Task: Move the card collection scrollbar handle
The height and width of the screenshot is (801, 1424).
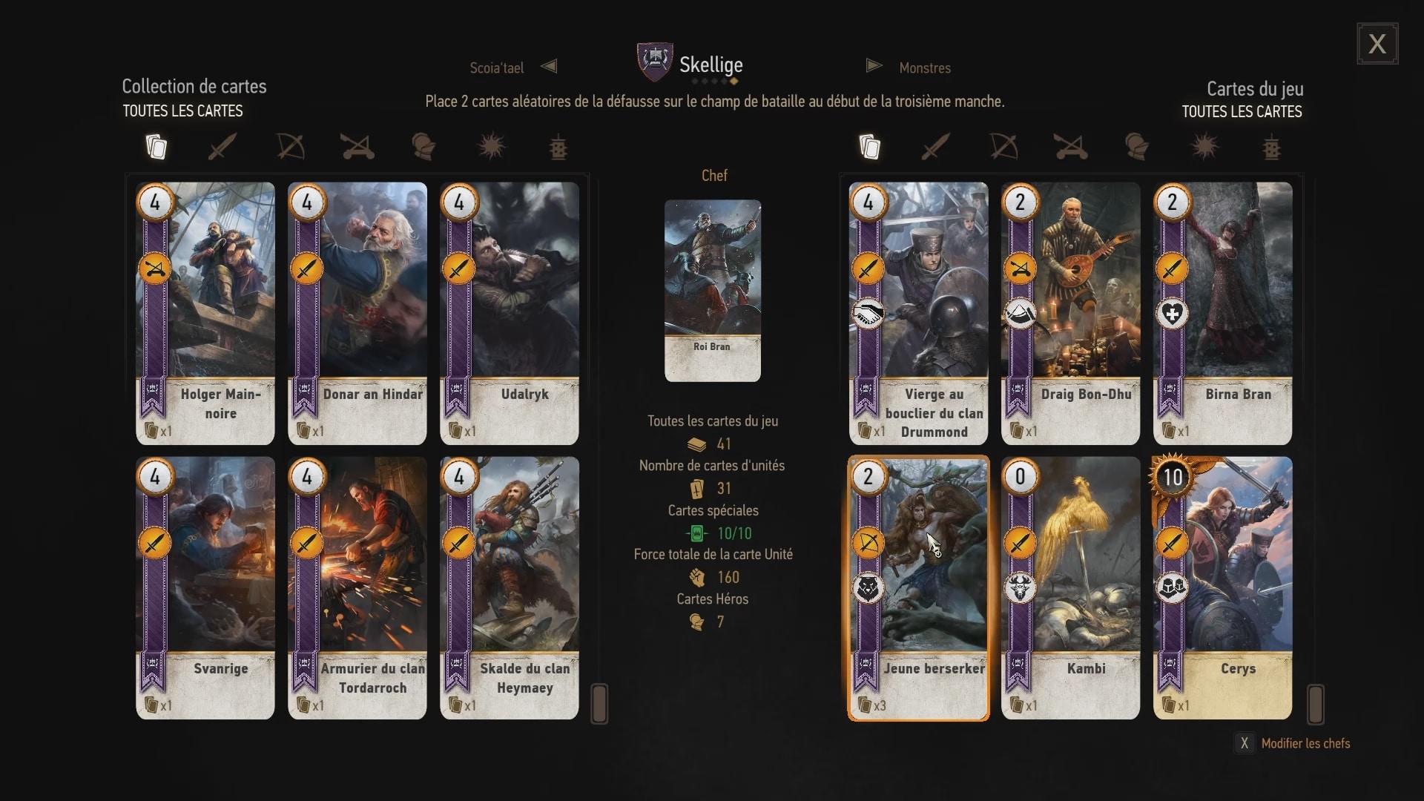Action: coord(599,703)
